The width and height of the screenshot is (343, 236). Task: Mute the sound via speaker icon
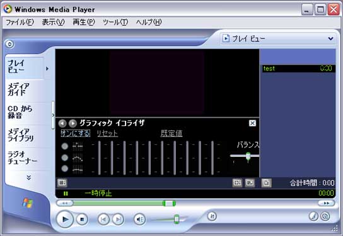[x=139, y=219]
